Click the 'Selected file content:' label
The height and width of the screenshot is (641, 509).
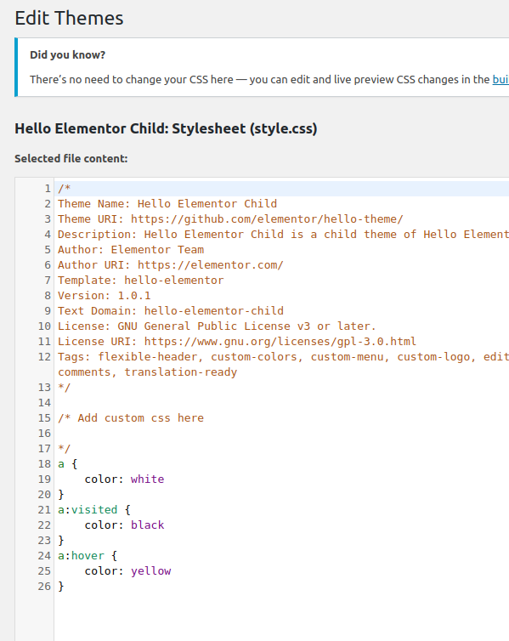tap(71, 159)
